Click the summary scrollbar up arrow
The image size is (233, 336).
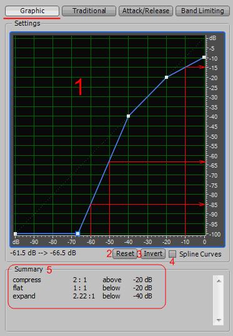point(219,281)
